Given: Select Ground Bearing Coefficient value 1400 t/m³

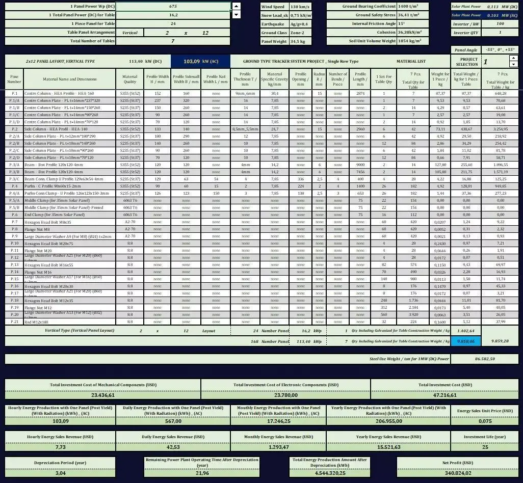Looking at the screenshot, I should click(412, 6).
